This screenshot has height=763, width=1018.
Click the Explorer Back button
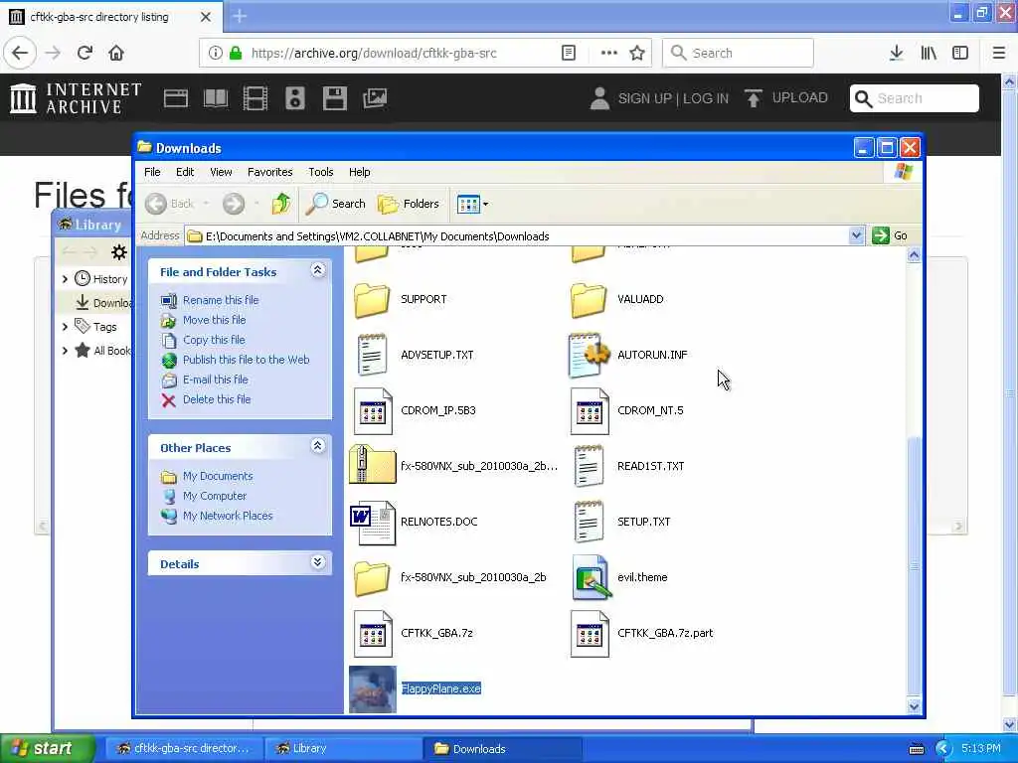tap(169, 204)
